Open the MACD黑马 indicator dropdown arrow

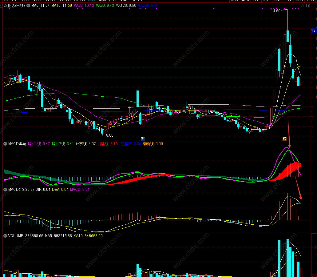5,144
